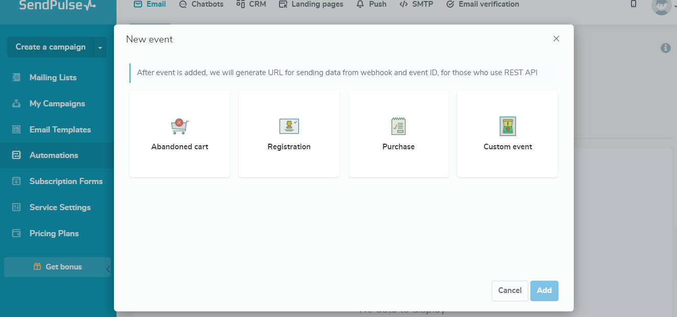Close the New event dialog
Viewport: 677px width, 317px height.
click(556, 39)
